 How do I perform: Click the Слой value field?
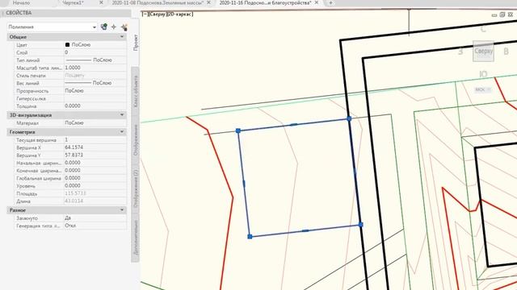[x=95, y=52]
